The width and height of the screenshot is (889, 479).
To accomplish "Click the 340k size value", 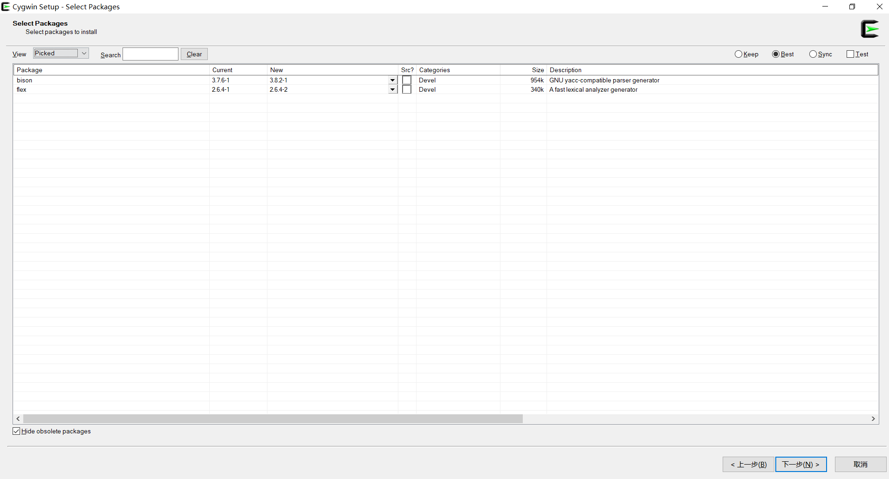I will [537, 89].
